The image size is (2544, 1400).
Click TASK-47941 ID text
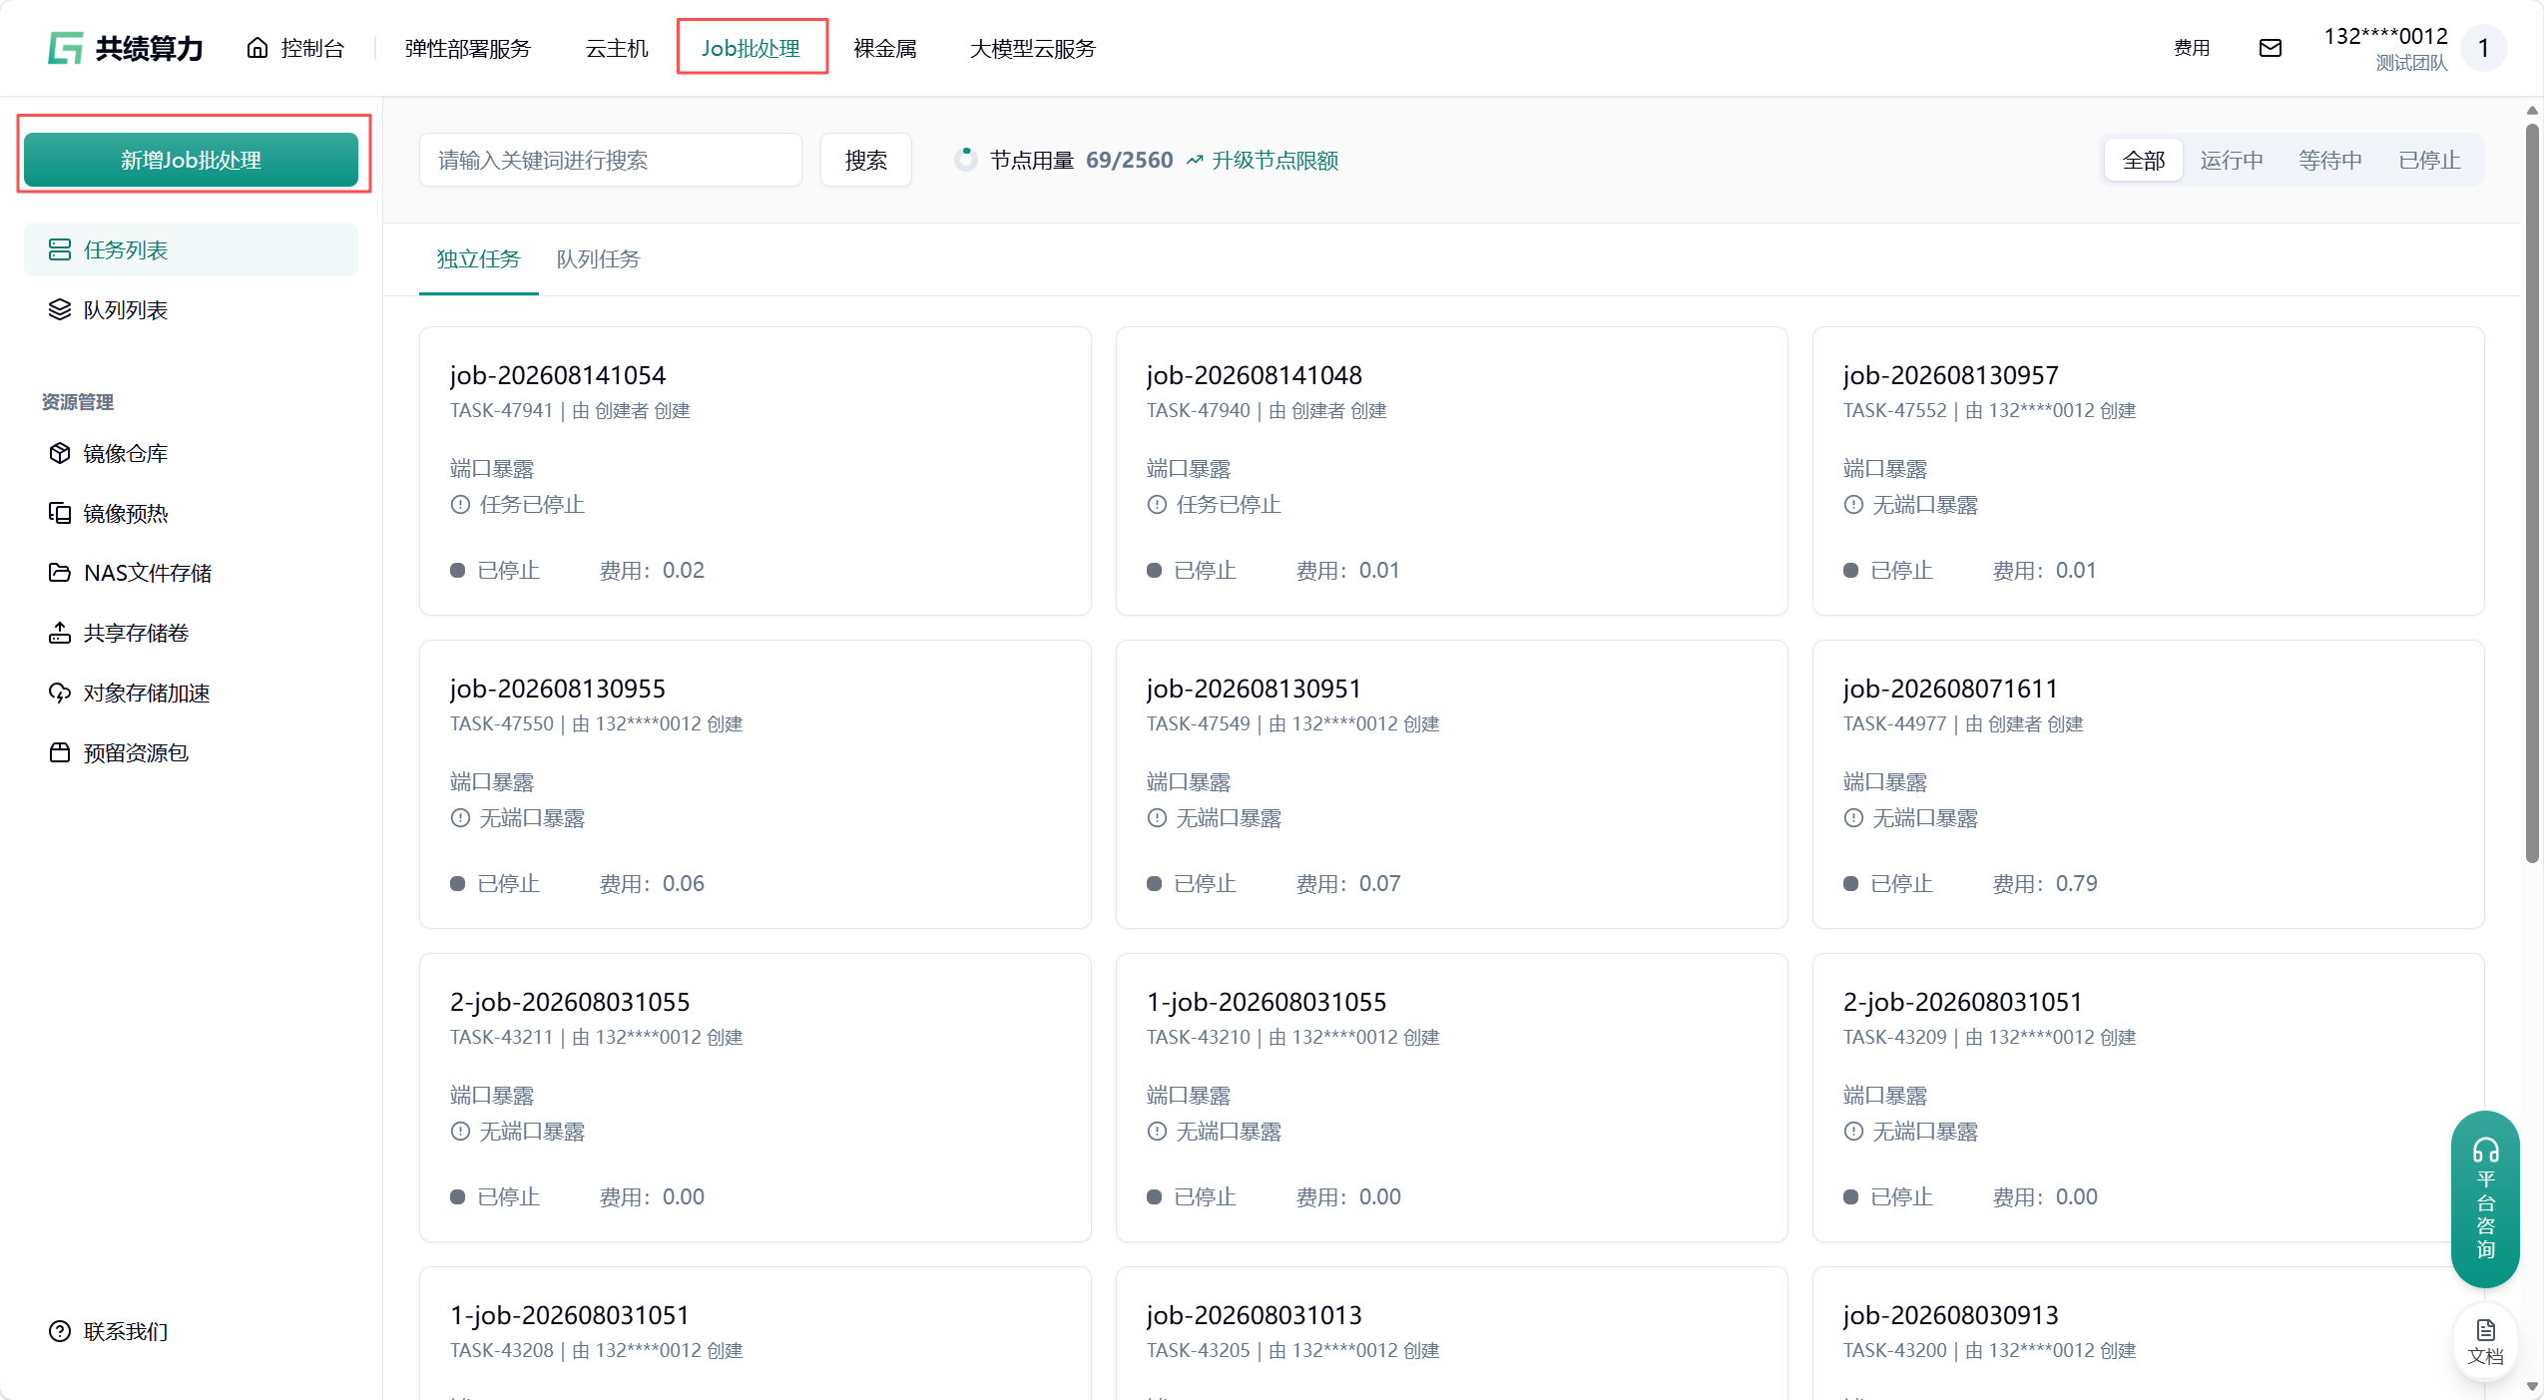tap(501, 411)
